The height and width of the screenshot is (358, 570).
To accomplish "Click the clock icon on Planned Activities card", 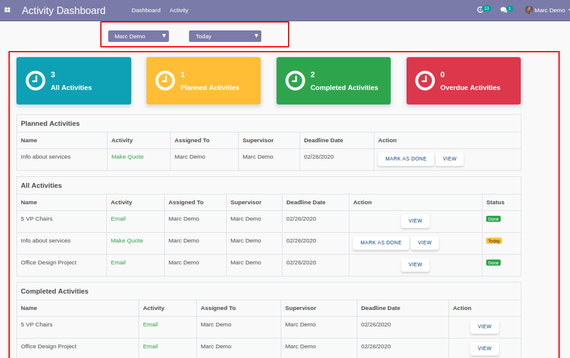I will (165, 80).
